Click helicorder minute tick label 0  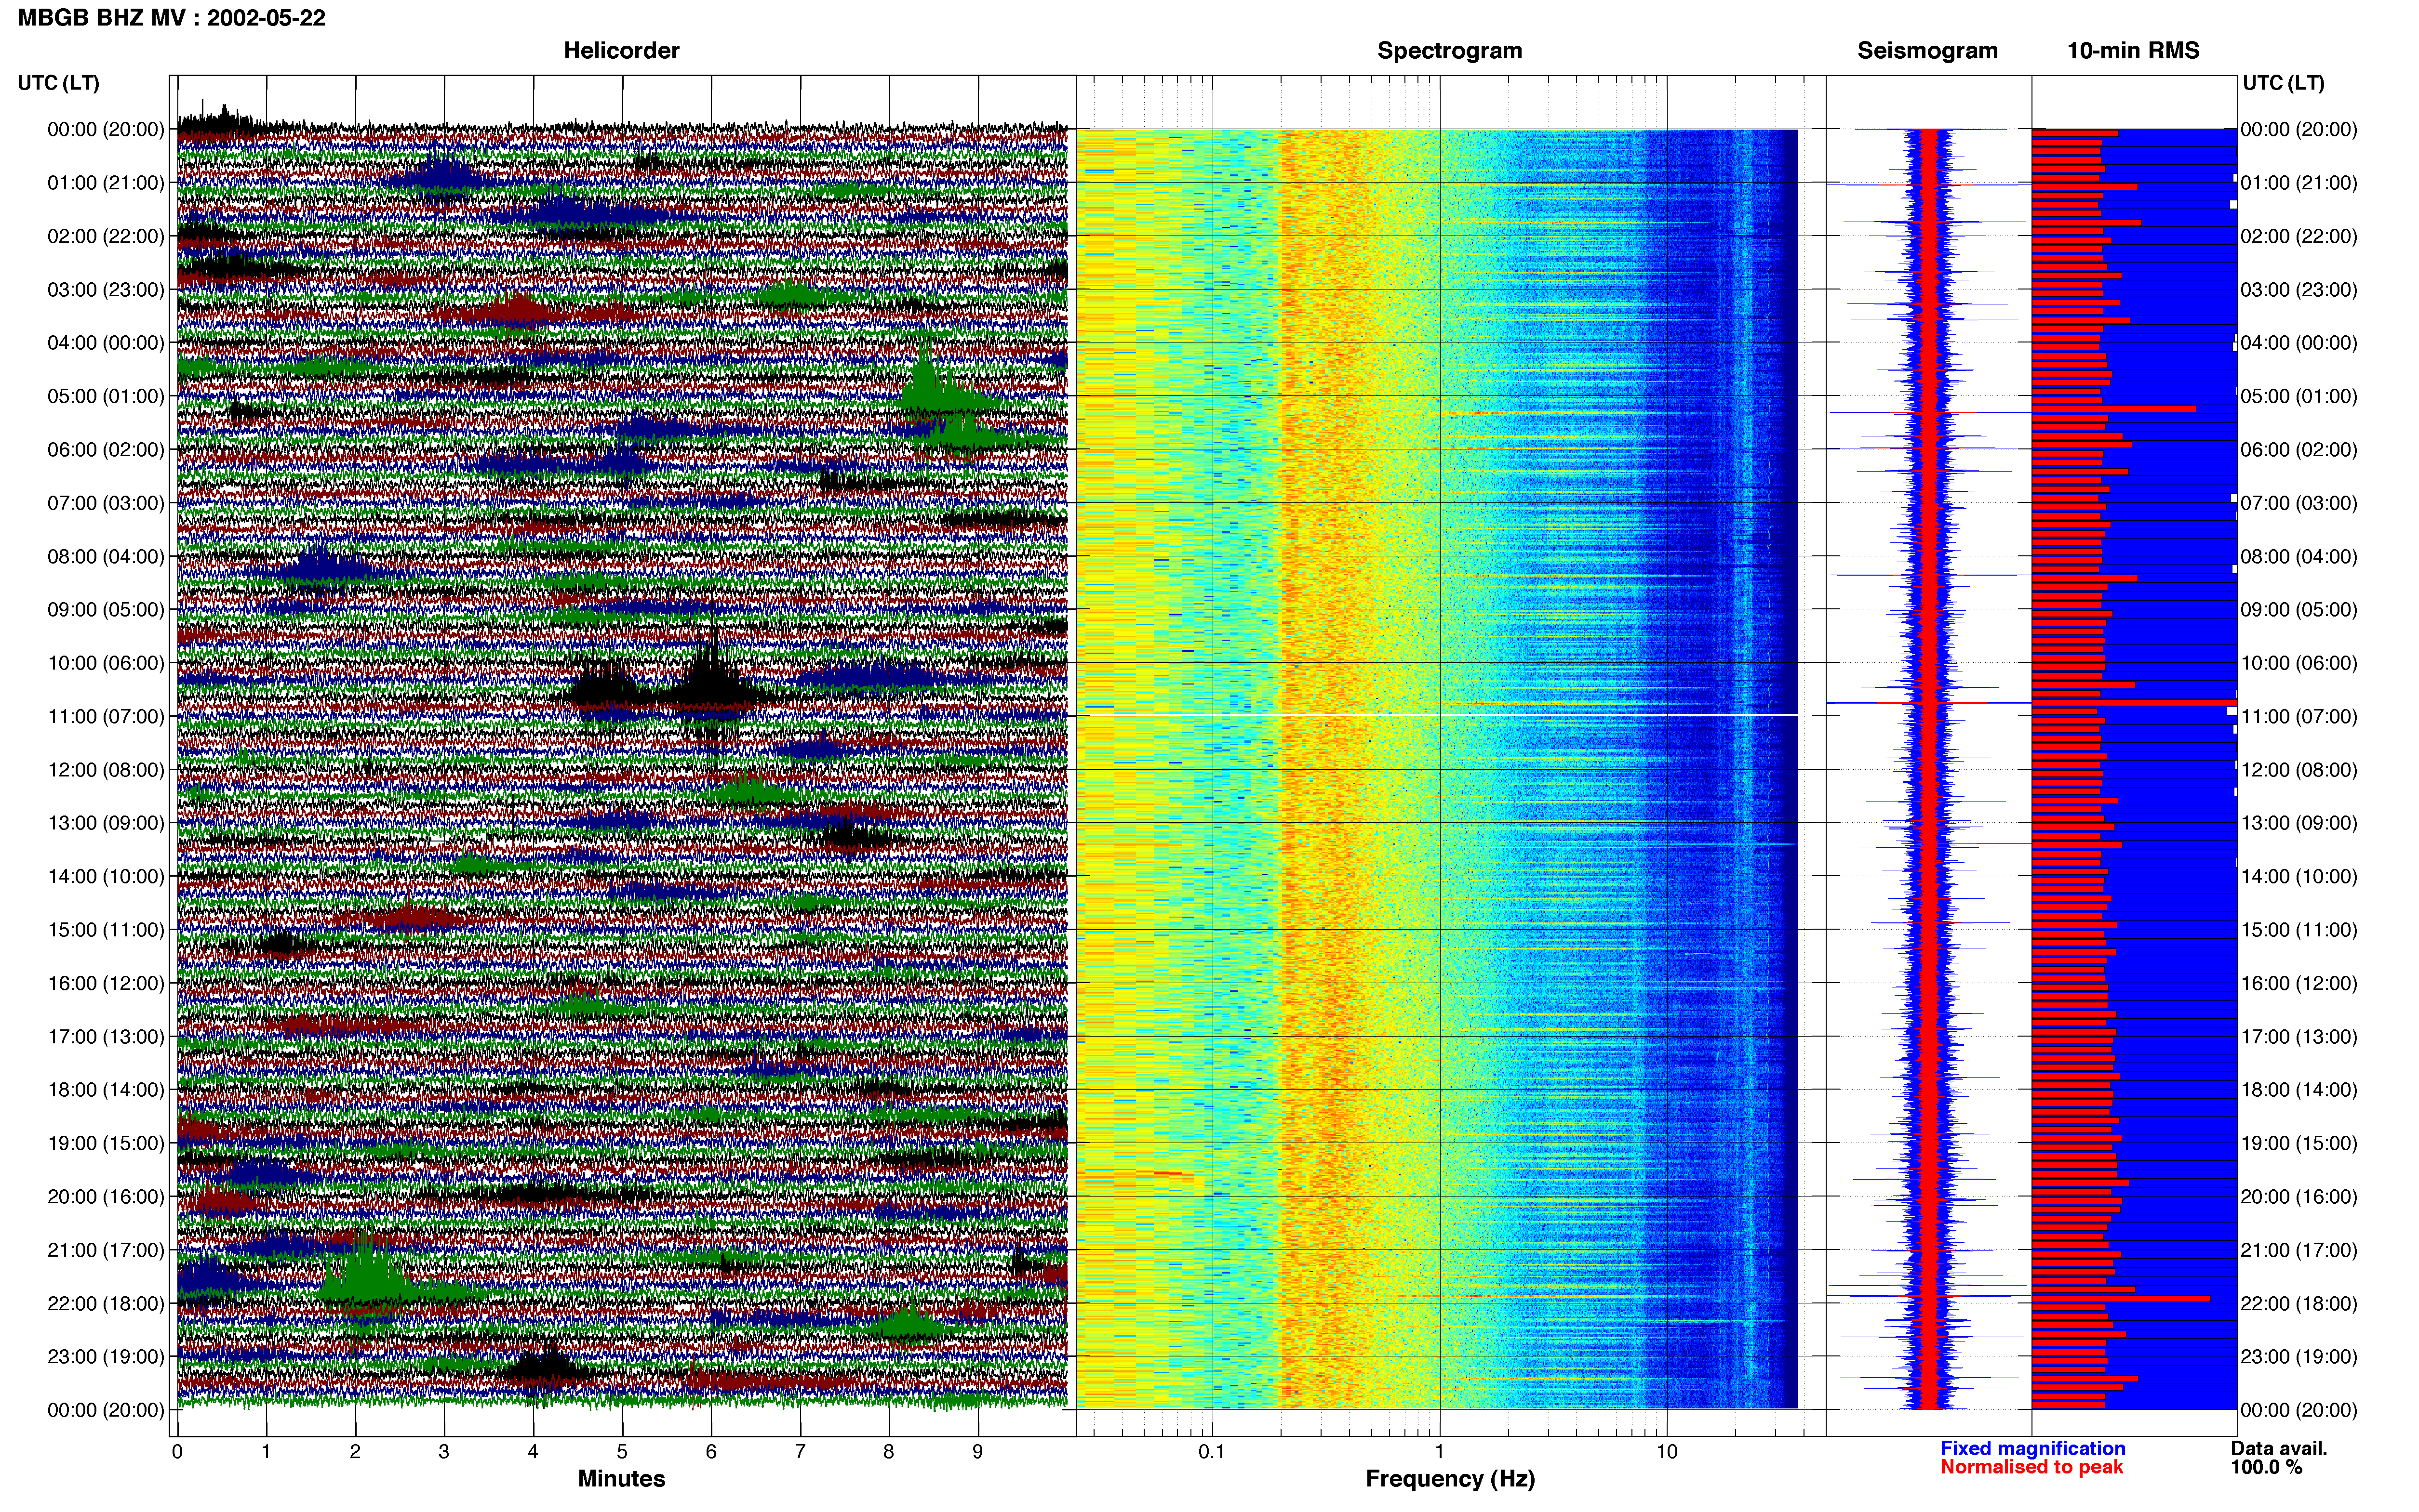(x=177, y=1452)
